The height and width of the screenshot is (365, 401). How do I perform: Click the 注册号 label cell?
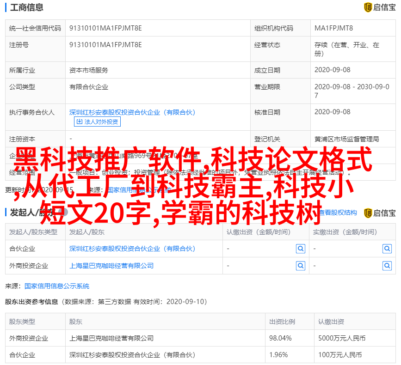point(35,49)
